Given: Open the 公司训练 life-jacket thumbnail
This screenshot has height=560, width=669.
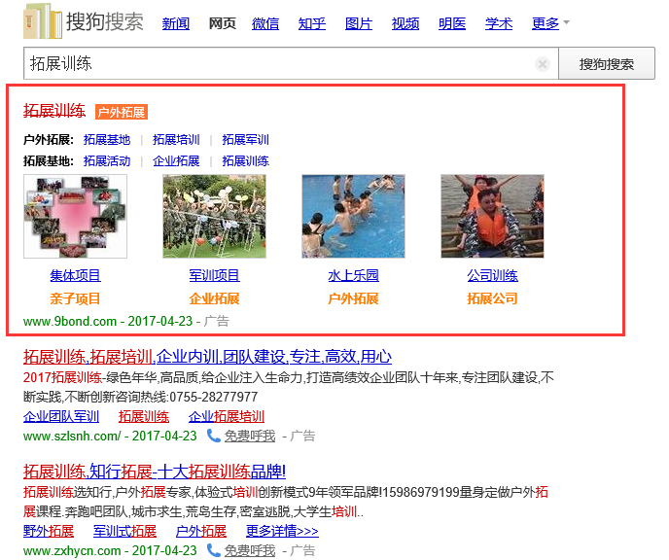Looking at the screenshot, I should 492,216.
